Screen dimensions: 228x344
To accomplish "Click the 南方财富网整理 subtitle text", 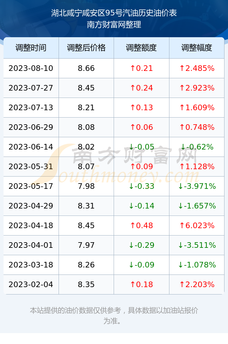I will tap(114, 25).
